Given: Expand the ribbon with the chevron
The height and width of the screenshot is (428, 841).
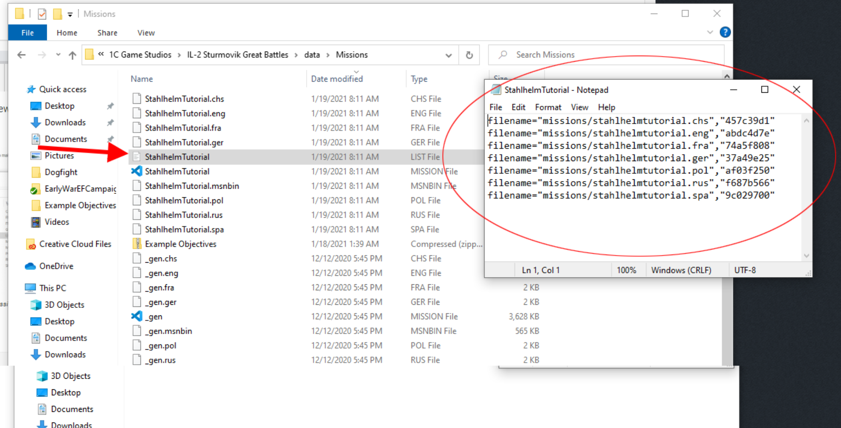Looking at the screenshot, I should point(710,32).
